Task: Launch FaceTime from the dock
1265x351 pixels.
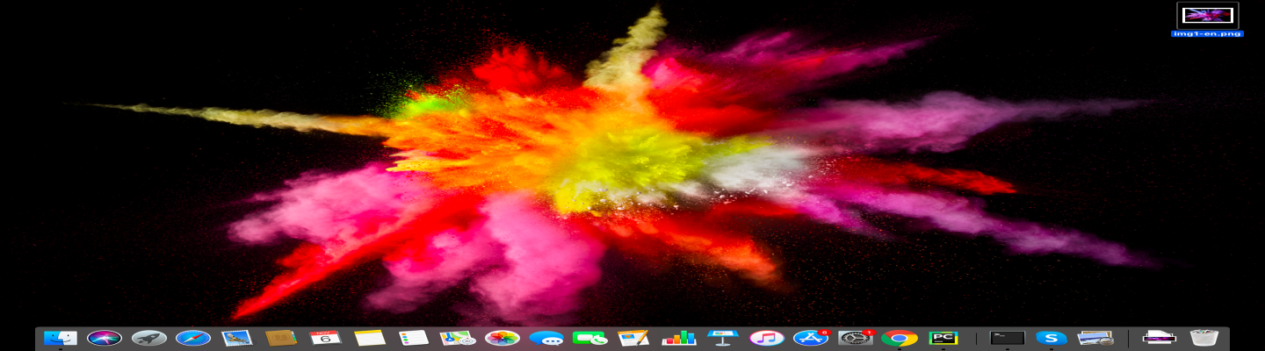Action: (590, 338)
